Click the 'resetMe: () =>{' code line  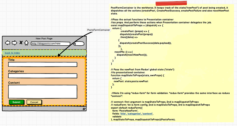pyautogui.click(x=124, y=52)
